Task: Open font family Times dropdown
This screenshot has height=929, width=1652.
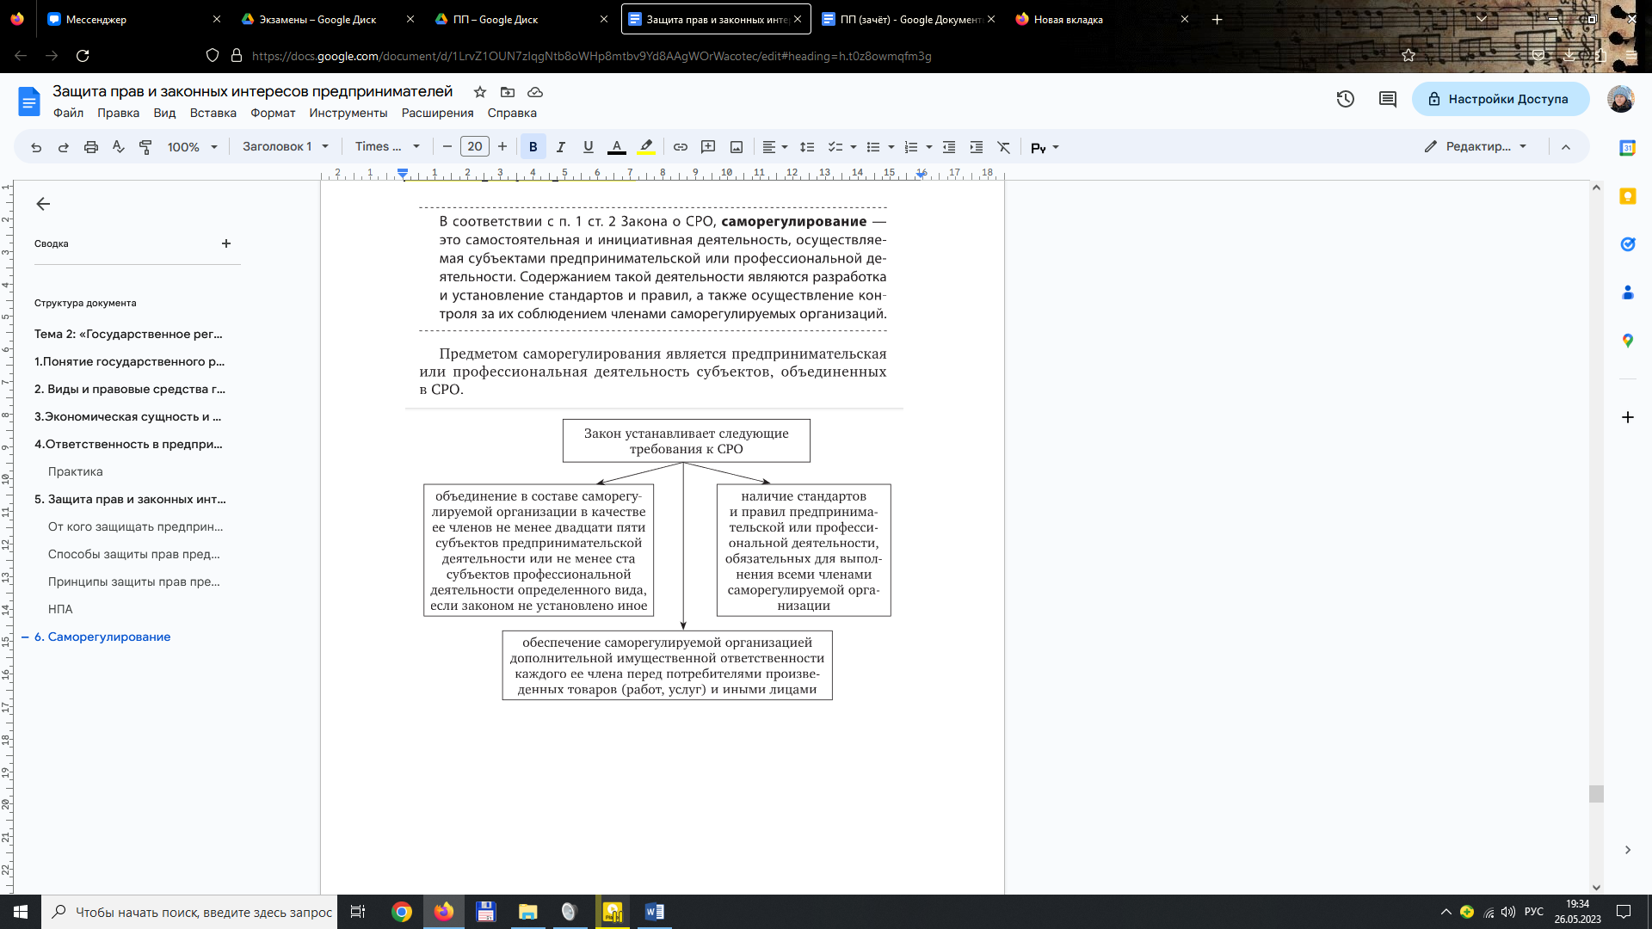Action: 387,147
